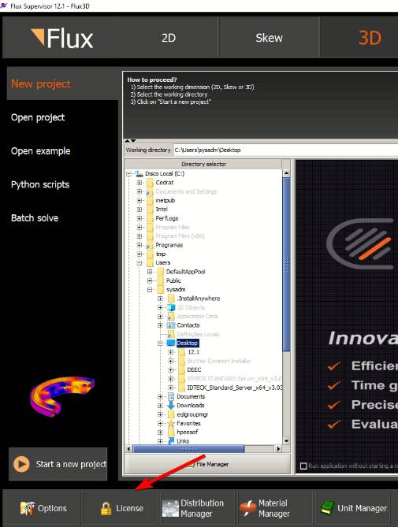Image resolution: width=398 pixels, height=527 pixels.
Task: Expand the Intel folder node
Action: [139, 209]
